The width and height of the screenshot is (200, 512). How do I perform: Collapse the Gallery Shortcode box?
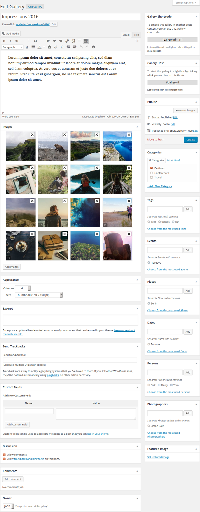click(x=196, y=17)
